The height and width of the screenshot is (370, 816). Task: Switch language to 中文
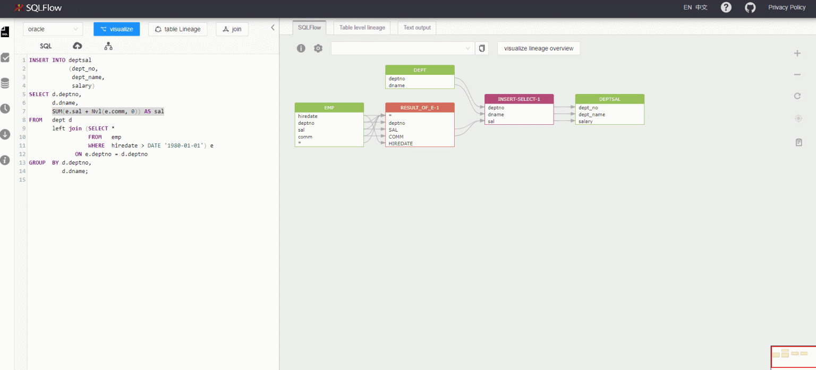702,7
